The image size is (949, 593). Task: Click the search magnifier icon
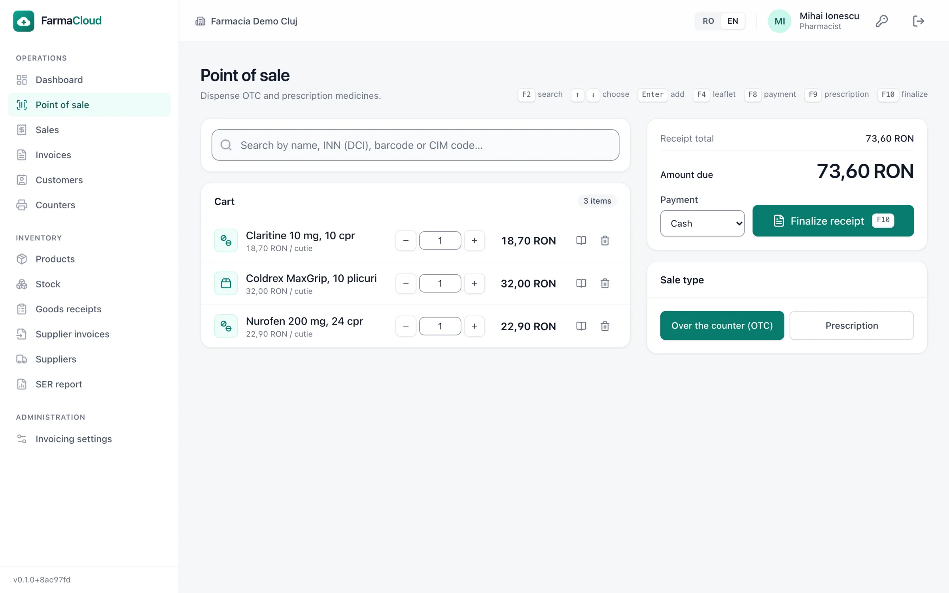click(226, 145)
